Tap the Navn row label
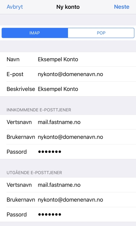The height and width of the screenshot is (226, 136). tap(13, 59)
